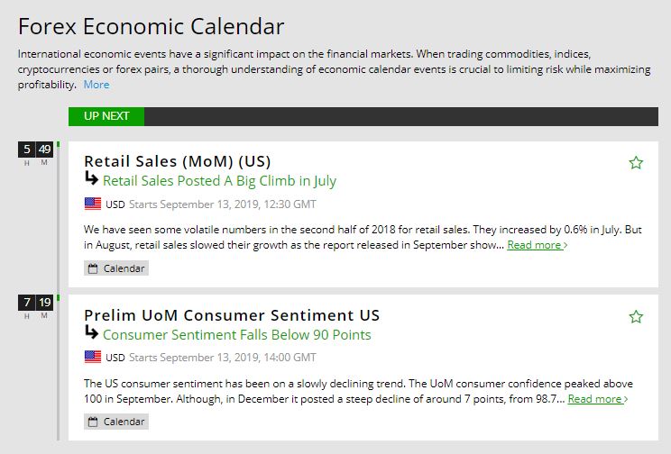Image resolution: width=671 pixels, height=454 pixels.
Task: Open Consumer Sentiment Falls Below 90 Points link
Action: point(237,335)
